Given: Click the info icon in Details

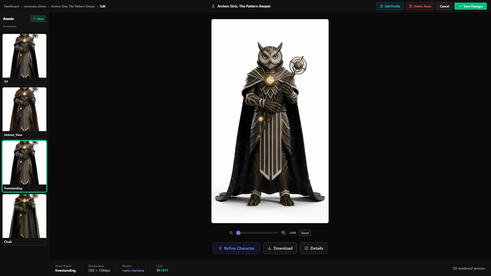Looking at the screenshot, I should tap(306, 248).
